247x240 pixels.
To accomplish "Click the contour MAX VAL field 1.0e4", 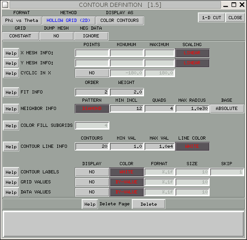I will click(160, 146).
